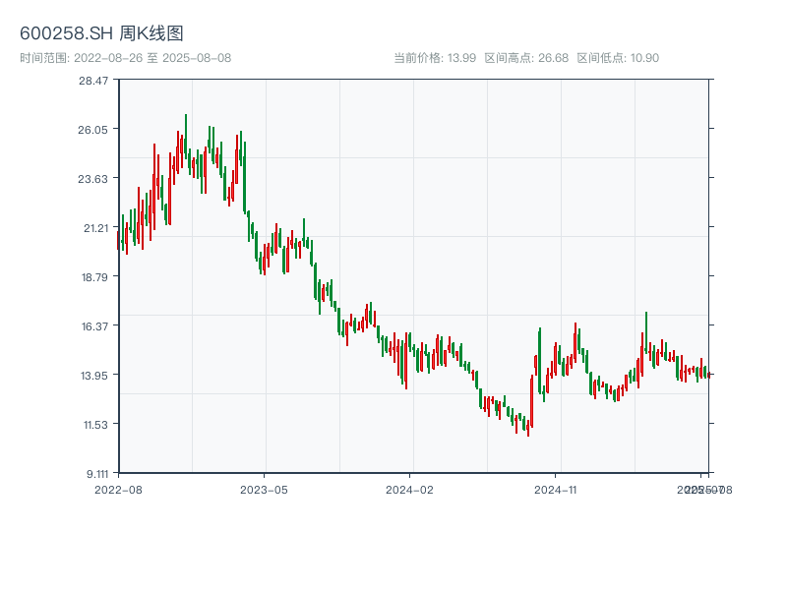
Task: Click the 11.53 y-axis price label
Action: [x=93, y=424]
